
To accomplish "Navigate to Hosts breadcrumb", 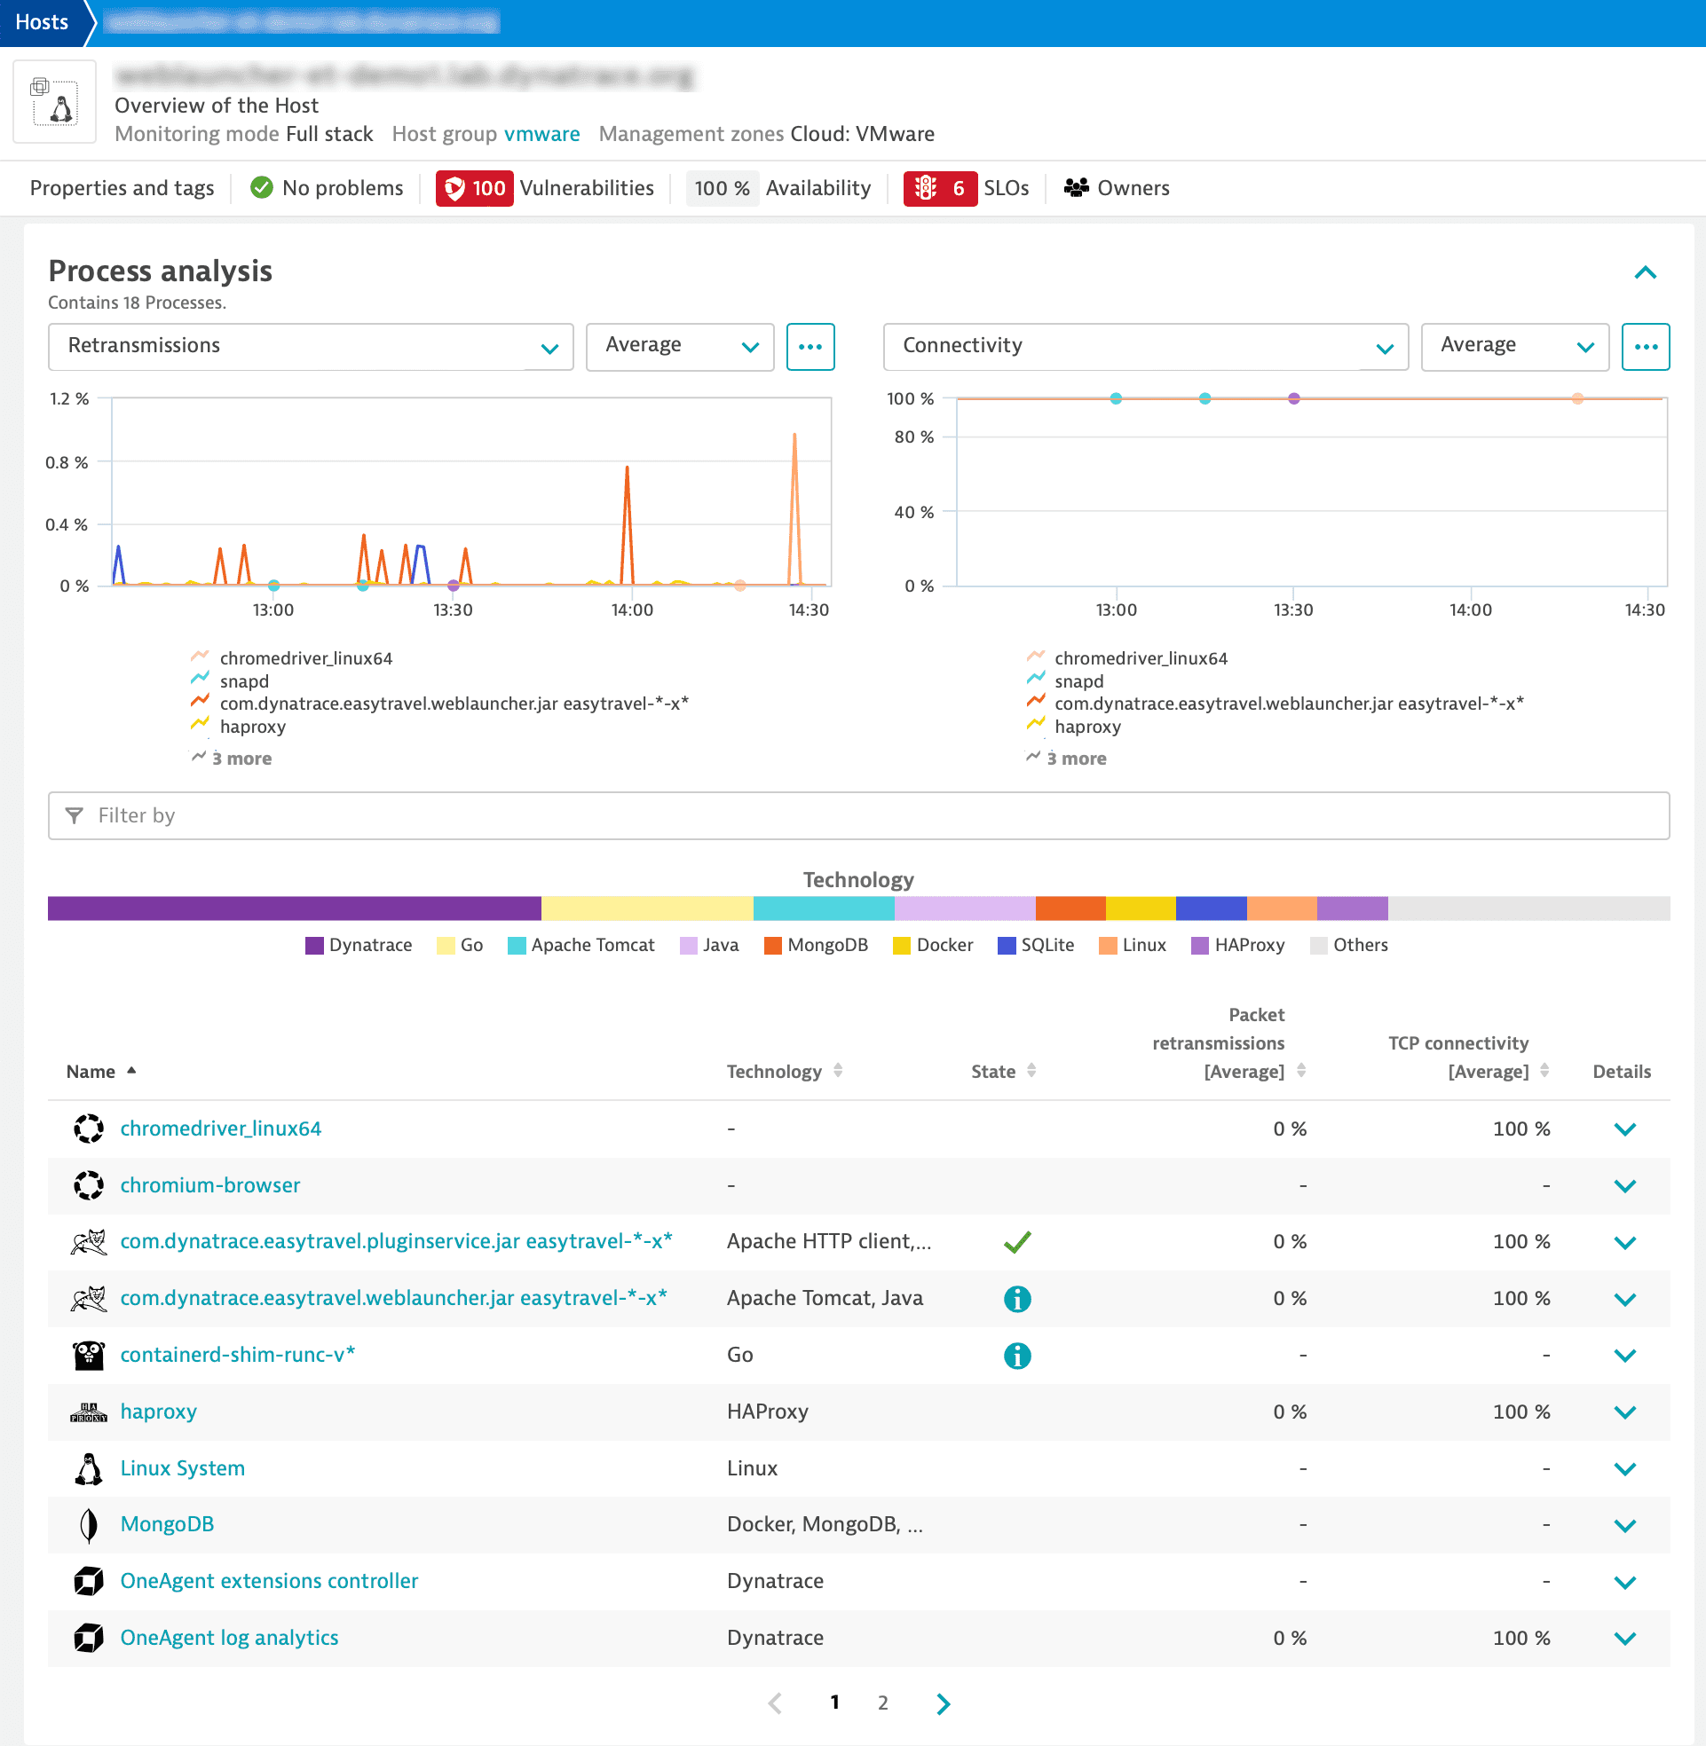I will pos(42,22).
